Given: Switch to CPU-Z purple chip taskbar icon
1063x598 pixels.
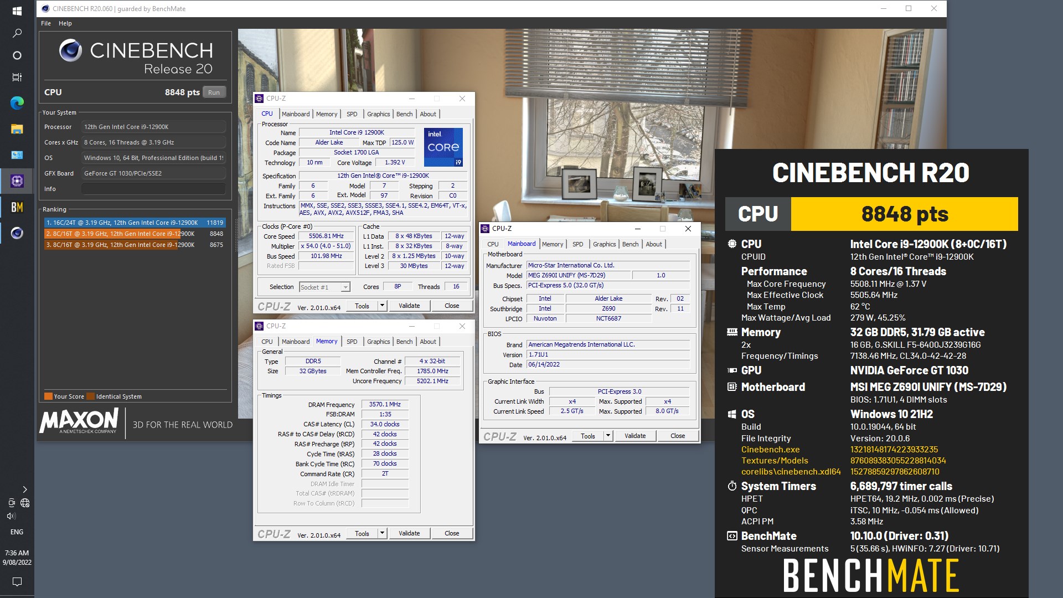Looking at the screenshot, I should (17, 181).
